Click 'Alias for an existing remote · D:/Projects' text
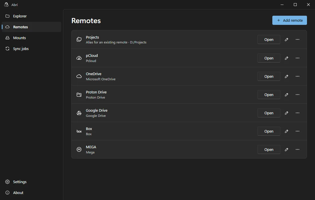Screen dimensions: 315x200 pos(116,42)
